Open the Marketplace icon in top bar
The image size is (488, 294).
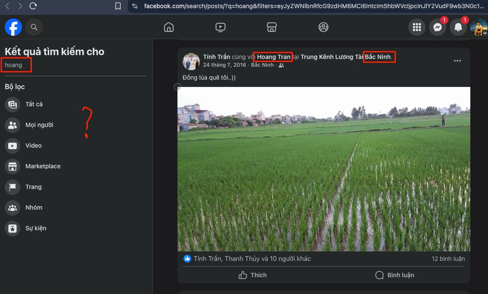(272, 27)
